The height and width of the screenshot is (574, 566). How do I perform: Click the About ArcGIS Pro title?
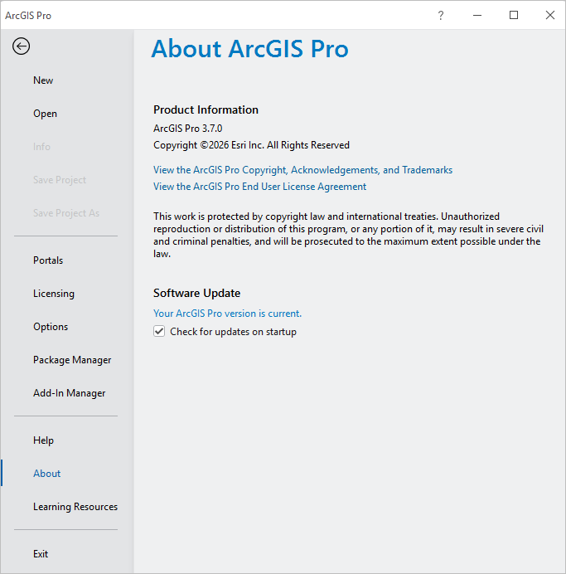(x=249, y=49)
